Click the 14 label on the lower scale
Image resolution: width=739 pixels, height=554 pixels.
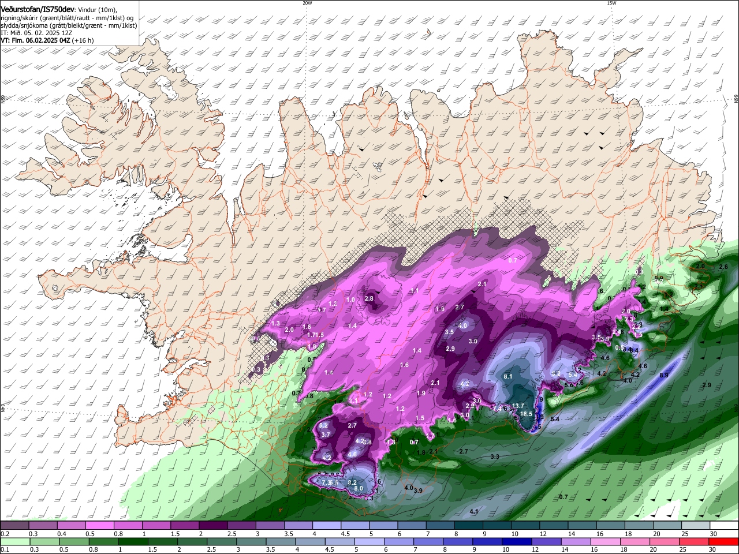coord(565,549)
